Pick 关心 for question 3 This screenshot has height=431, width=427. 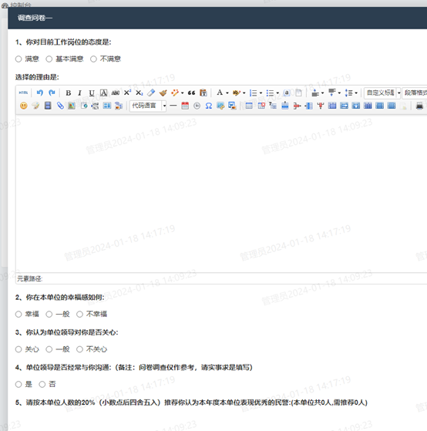(18, 349)
